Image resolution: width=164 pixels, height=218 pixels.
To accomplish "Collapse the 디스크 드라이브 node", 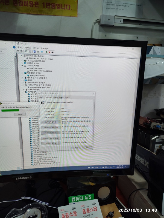I will (x=22, y=65).
